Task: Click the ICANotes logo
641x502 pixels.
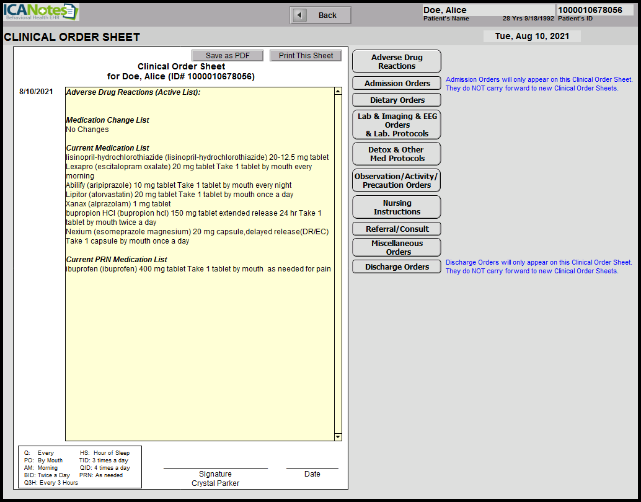Action: 41,12
